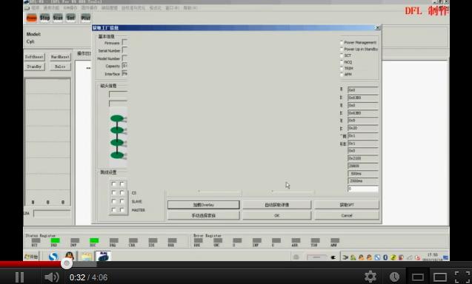Tick the jumper checkbox beside the MASTER label
Image resolution: width=472 pixels, height=284 pixels.
[x=122, y=210]
